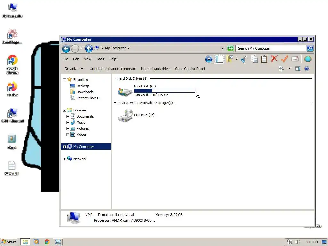This screenshot has width=328, height=246.
Task: Click the Search My Computer field
Action: pos(271,48)
